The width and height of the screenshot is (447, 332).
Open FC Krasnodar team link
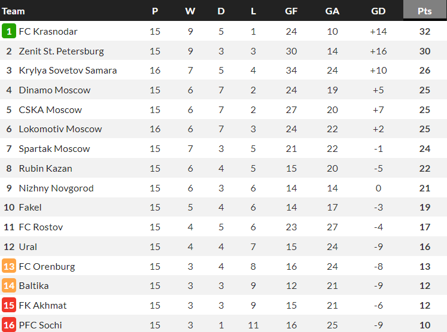click(48, 31)
